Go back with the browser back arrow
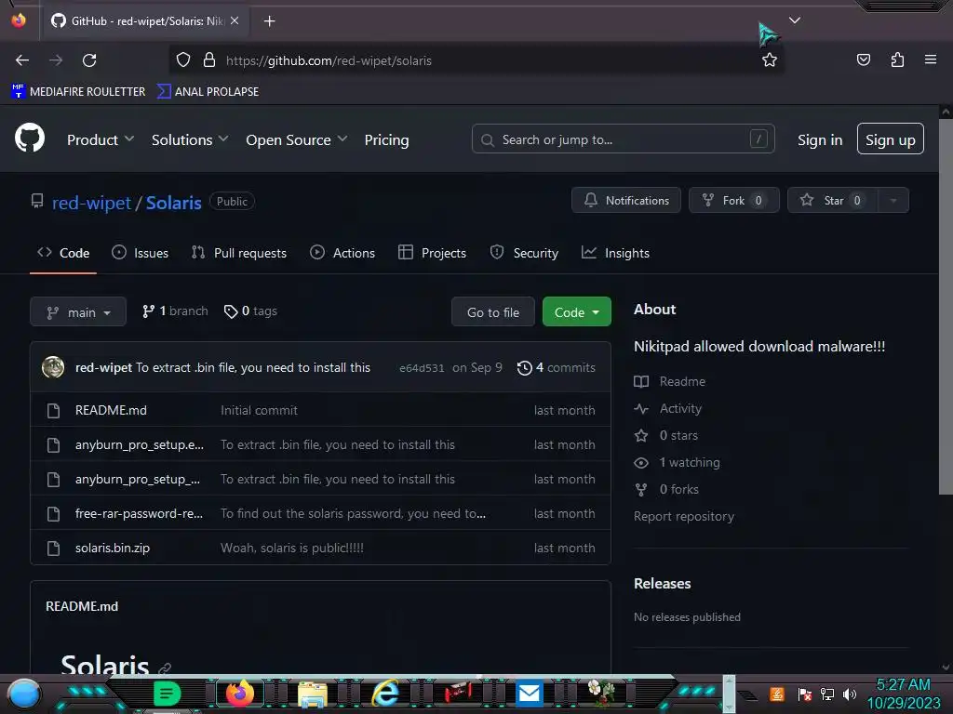Viewport: 953px width, 714px height. [x=22, y=60]
